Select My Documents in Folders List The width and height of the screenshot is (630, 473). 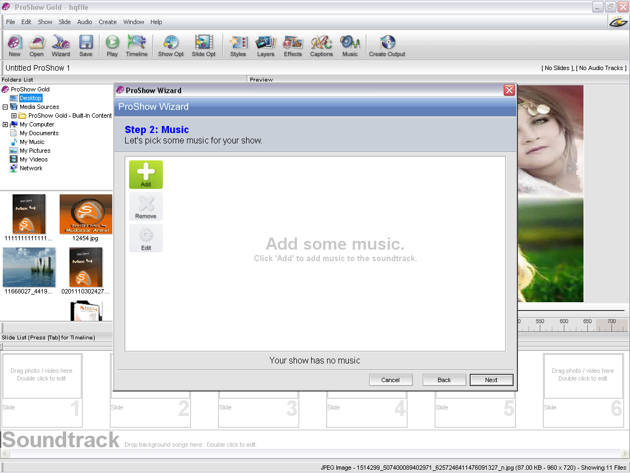(x=39, y=133)
